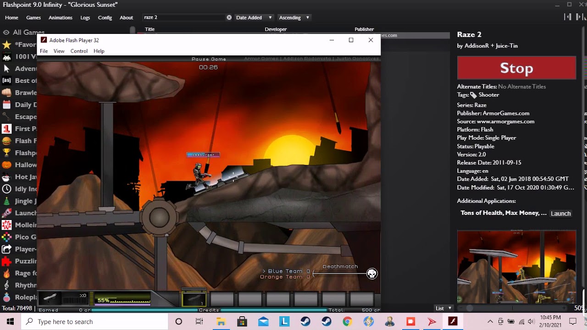587x330 pixels.
Task: Open the Ascending order dropdown
Action: 294,17
